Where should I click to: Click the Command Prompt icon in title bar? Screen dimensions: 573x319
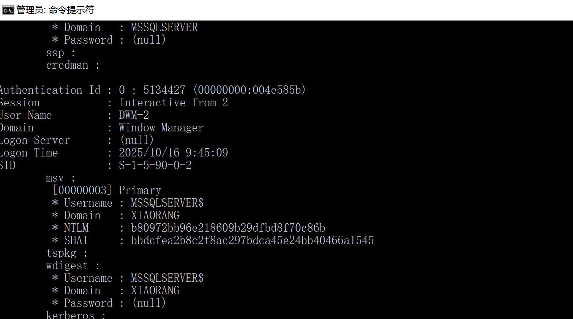click(x=8, y=10)
